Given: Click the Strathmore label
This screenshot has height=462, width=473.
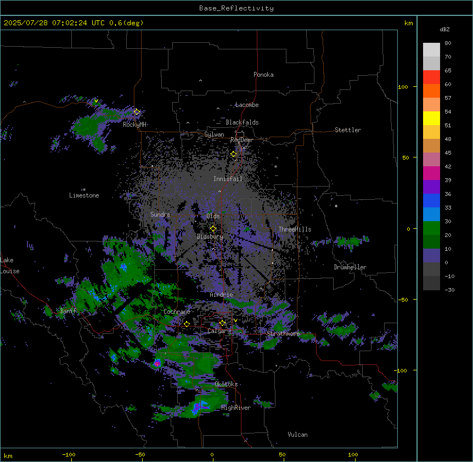Looking at the screenshot, I should (x=283, y=334).
